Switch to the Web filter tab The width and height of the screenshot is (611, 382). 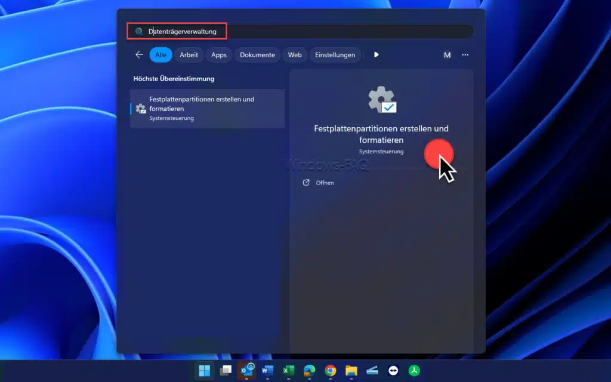pos(295,55)
